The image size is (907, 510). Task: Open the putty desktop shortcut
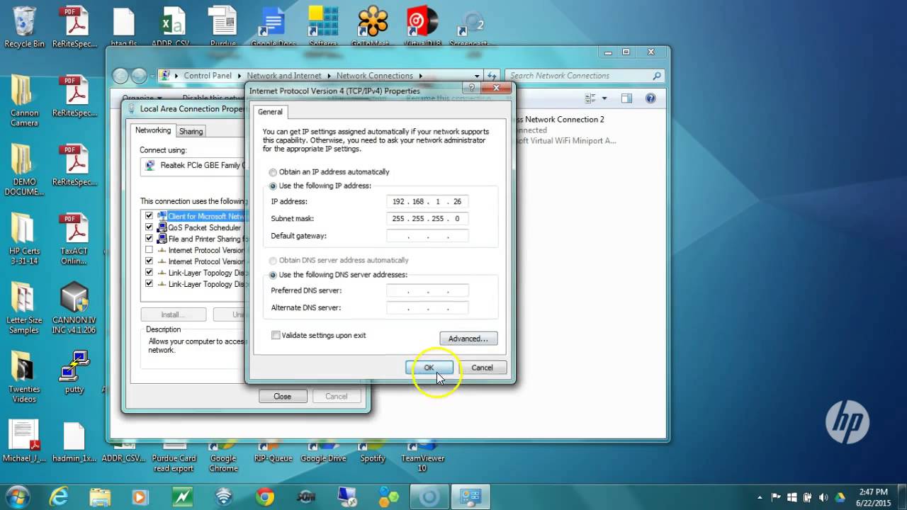[x=74, y=372]
